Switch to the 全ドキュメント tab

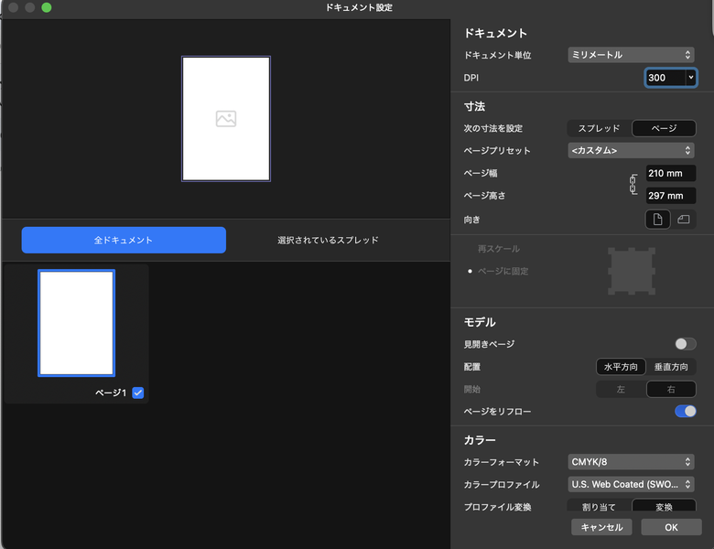click(x=124, y=240)
